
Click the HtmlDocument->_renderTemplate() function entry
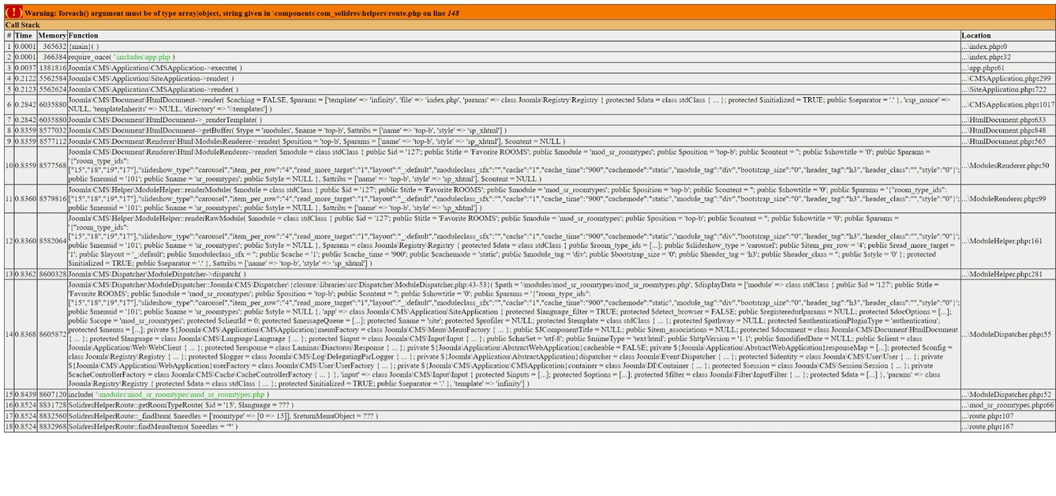pyautogui.click(x=165, y=120)
